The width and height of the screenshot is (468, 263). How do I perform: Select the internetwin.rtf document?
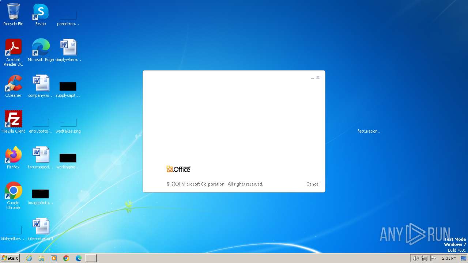tap(41, 230)
